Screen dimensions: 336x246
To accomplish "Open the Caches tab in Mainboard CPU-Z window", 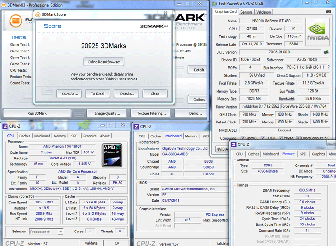I will 156,136.
